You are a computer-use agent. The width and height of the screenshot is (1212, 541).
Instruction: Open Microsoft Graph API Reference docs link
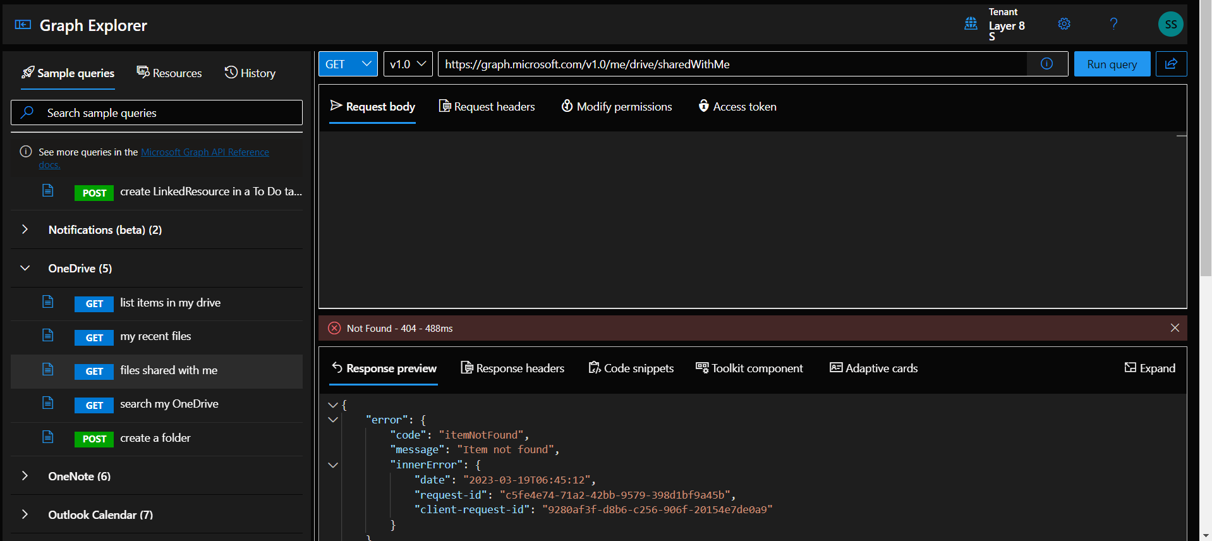pos(205,152)
